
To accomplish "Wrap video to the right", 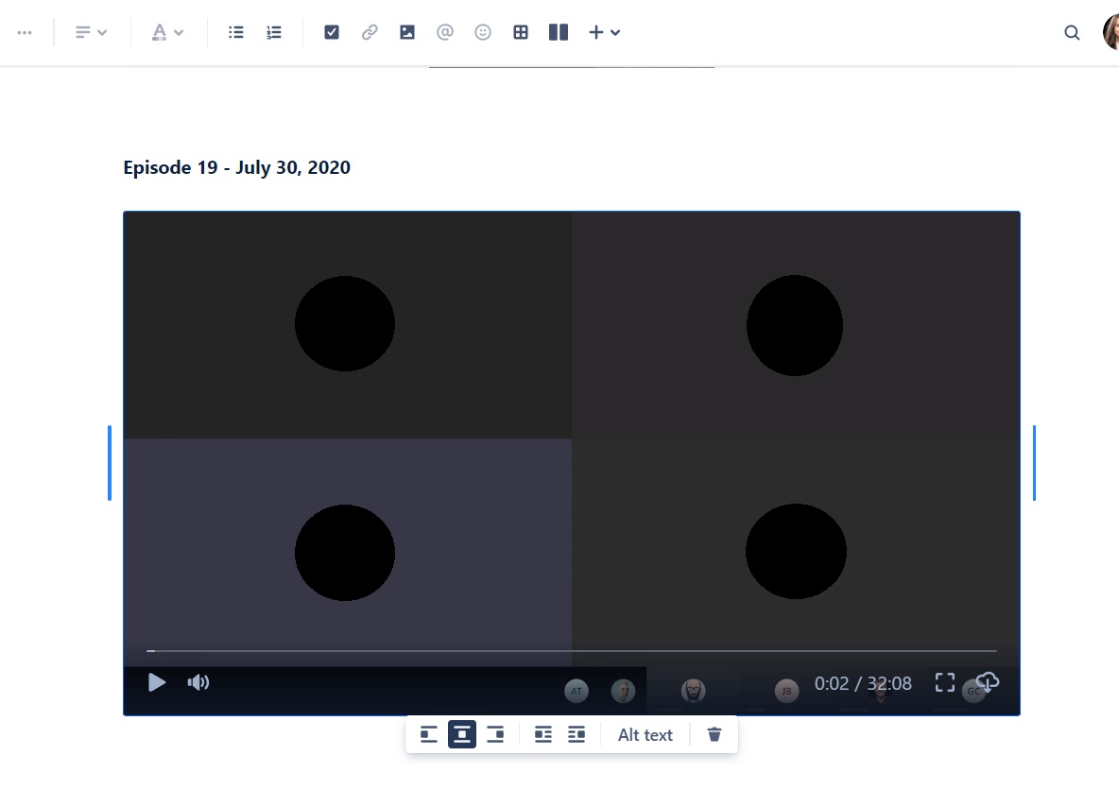I will [577, 734].
